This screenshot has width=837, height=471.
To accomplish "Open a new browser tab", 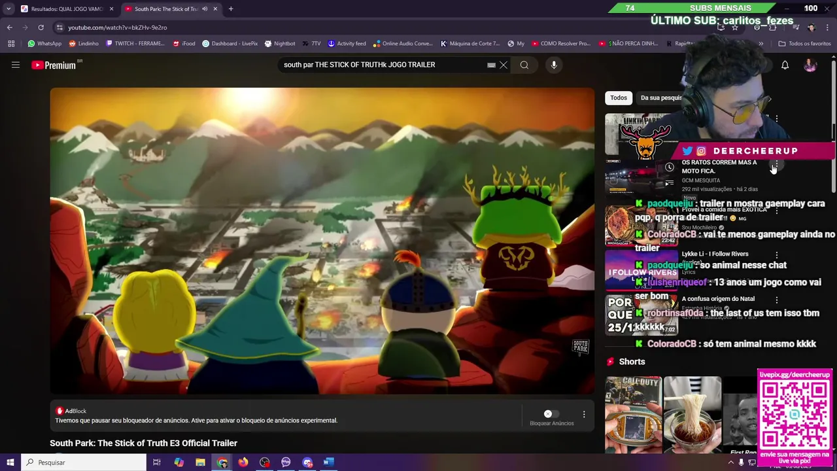I will [231, 9].
